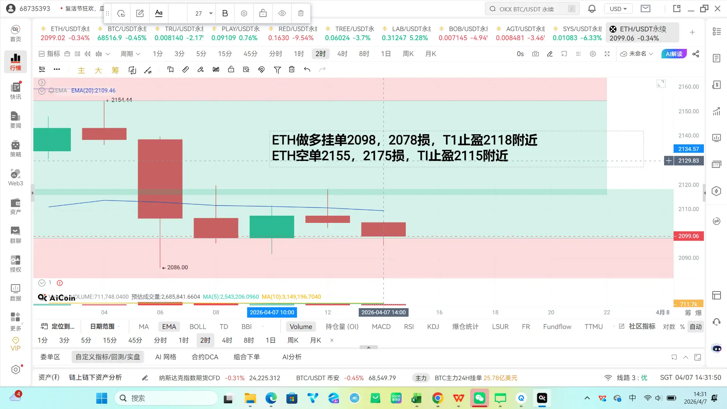This screenshot has height=409, width=727.
Task: Enter fullscreen chart mode icon
Action: click(607, 54)
